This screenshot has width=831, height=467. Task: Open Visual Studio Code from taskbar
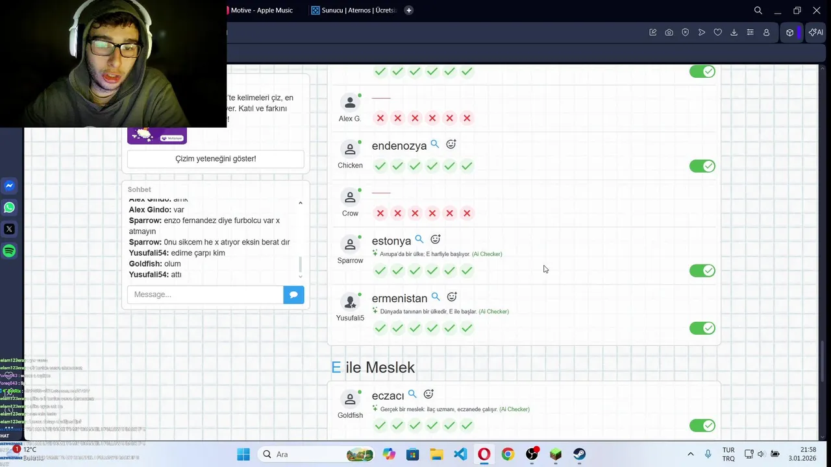click(460, 454)
